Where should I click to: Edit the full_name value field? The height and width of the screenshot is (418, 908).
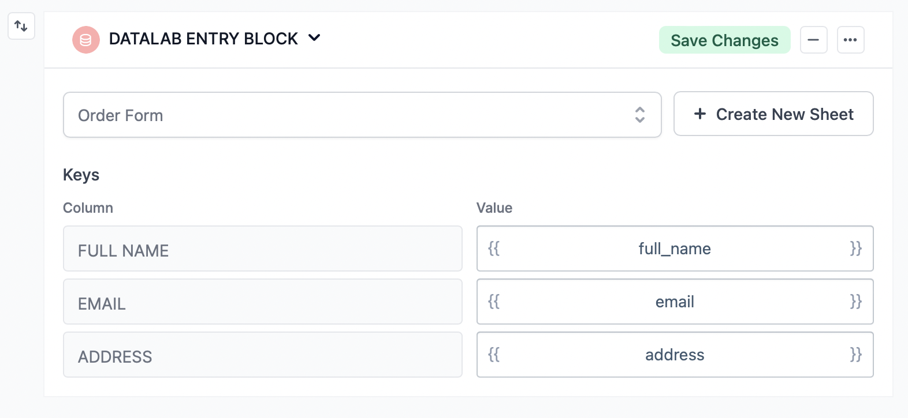[675, 248]
